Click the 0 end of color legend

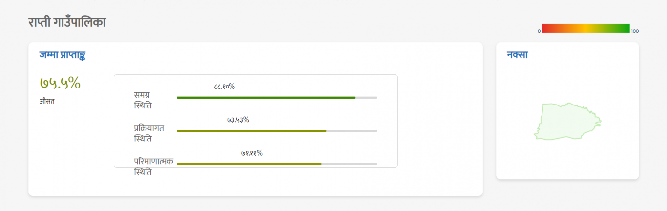[539, 31]
